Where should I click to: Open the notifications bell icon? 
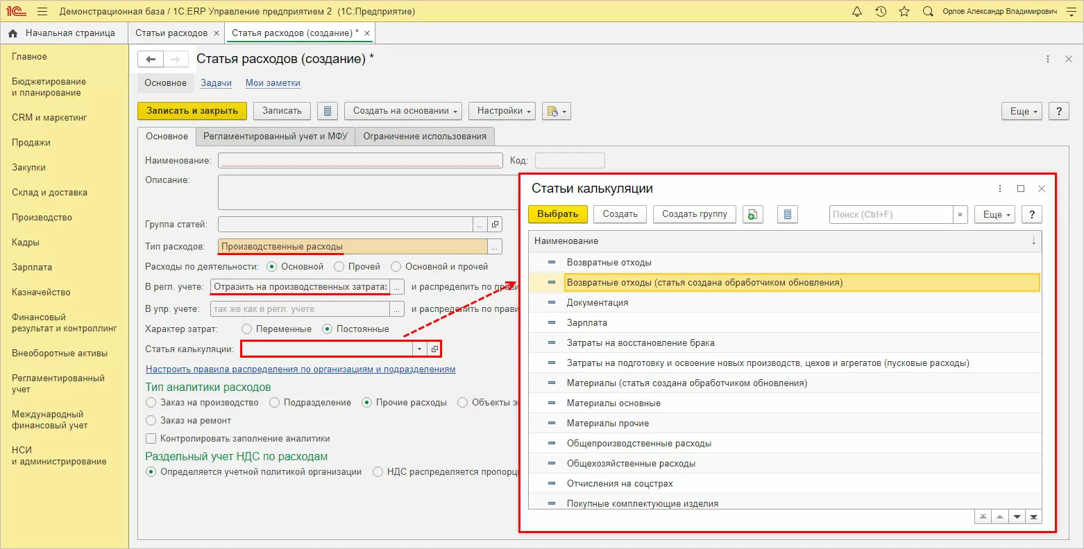coord(857,12)
